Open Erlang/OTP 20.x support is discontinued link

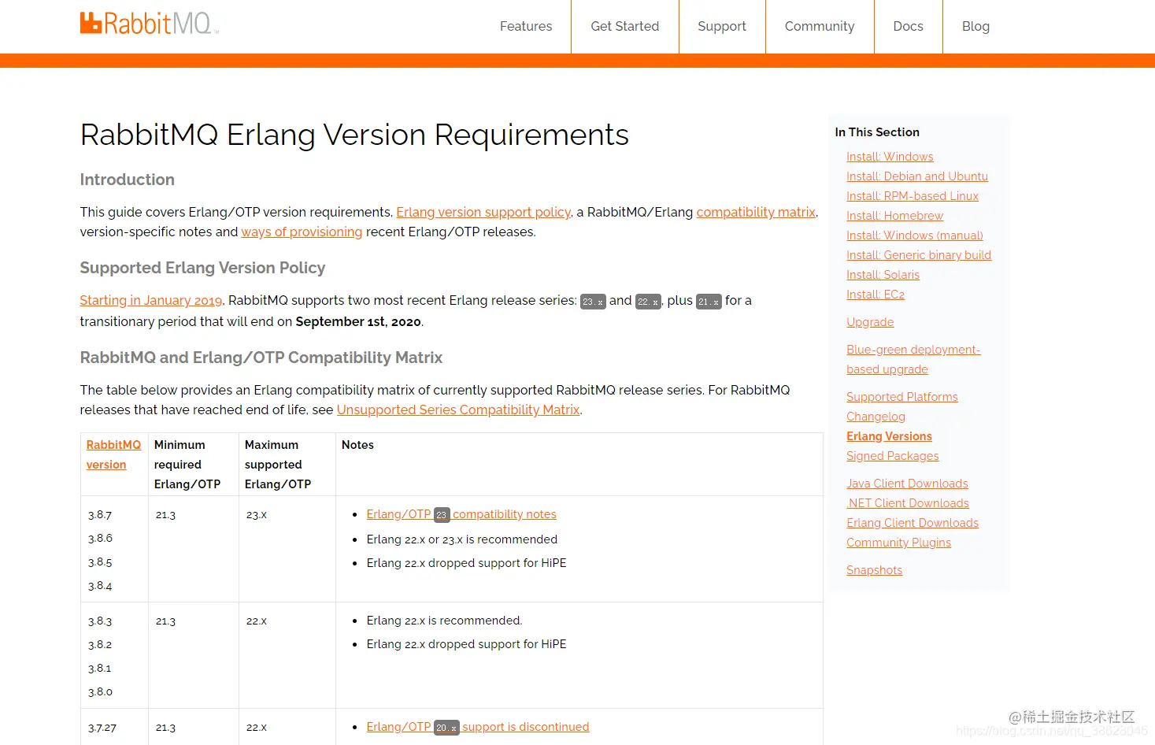(478, 727)
